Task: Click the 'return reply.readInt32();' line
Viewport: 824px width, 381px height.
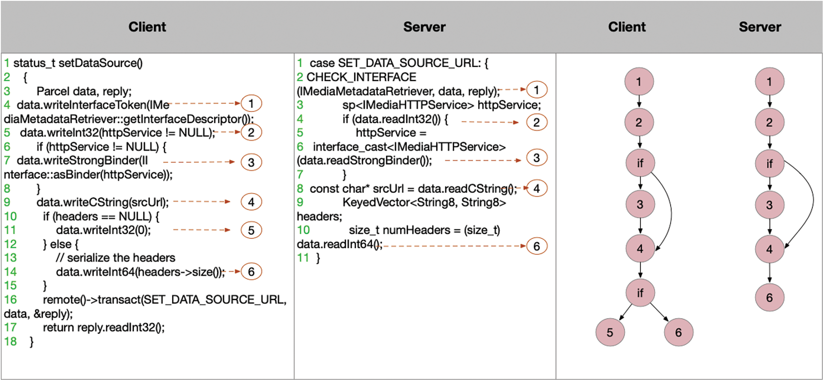Action: 103,328
